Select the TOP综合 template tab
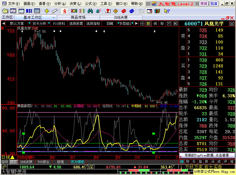The width and height of the screenshot is (236, 175). click(43, 162)
